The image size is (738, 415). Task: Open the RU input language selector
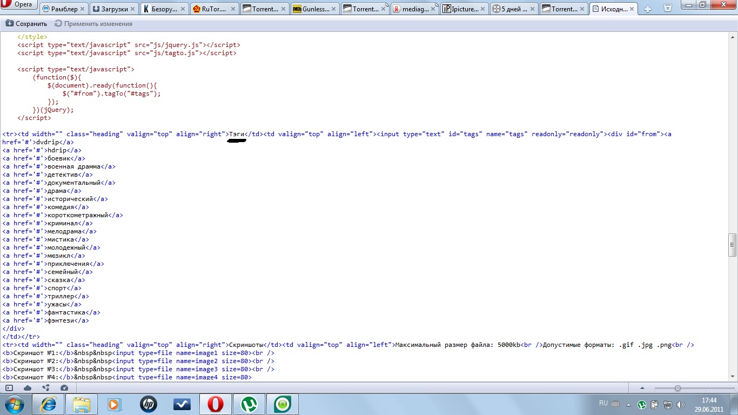click(603, 404)
